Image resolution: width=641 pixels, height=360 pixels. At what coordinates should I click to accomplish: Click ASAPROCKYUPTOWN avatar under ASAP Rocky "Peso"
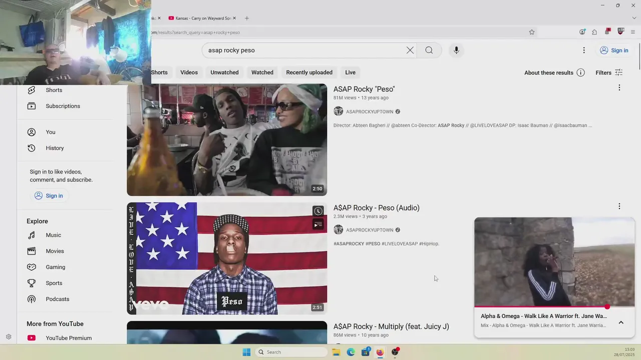(x=339, y=111)
